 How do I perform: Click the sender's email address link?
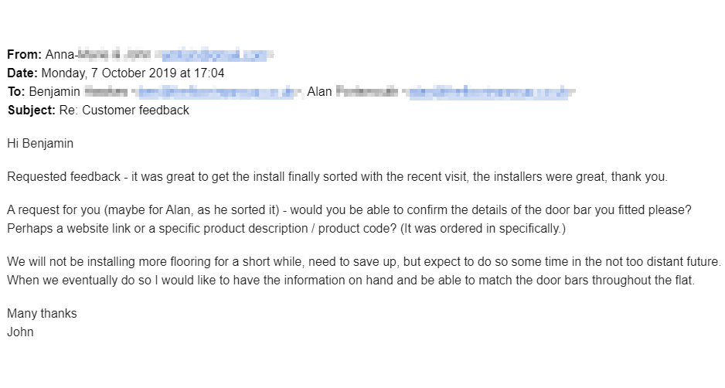tap(214, 55)
